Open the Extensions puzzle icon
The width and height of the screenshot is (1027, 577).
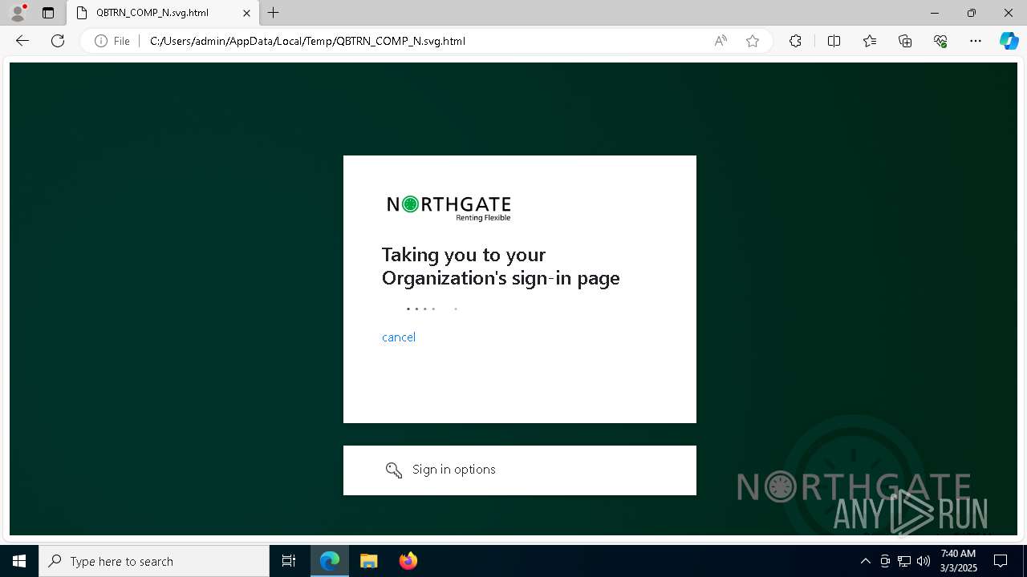pyautogui.click(x=795, y=41)
